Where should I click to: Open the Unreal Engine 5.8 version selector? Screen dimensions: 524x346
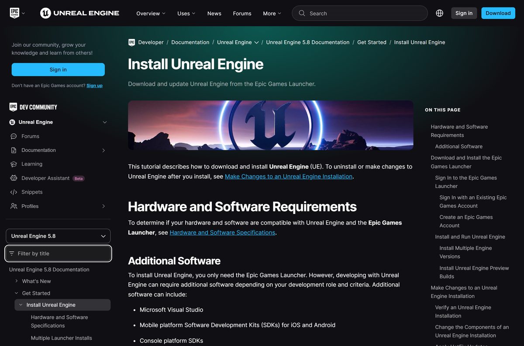58,236
